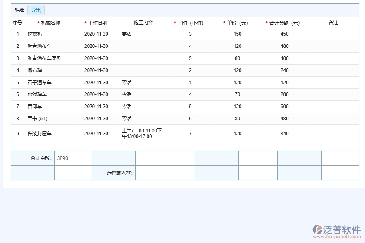
Task: Click the 撒布罐 work date cell
Action: coord(96,70)
